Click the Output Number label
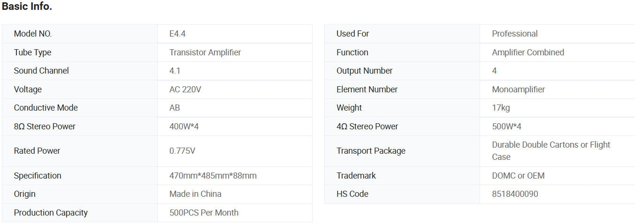The image size is (635, 224). 365,71
